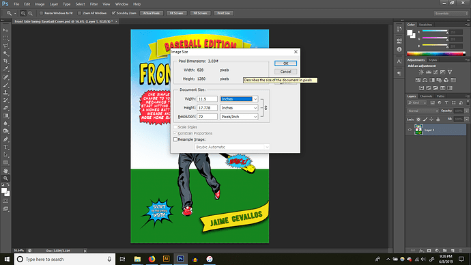Open the Height units dropdown
The width and height of the screenshot is (471, 265).
point(239,107)
